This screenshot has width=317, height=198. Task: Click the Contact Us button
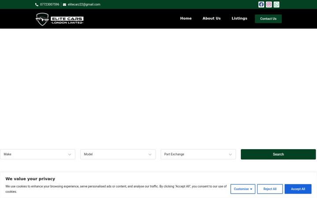pos(268,19)
